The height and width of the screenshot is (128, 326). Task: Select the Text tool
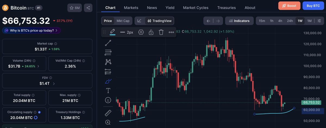coord(108,91)
